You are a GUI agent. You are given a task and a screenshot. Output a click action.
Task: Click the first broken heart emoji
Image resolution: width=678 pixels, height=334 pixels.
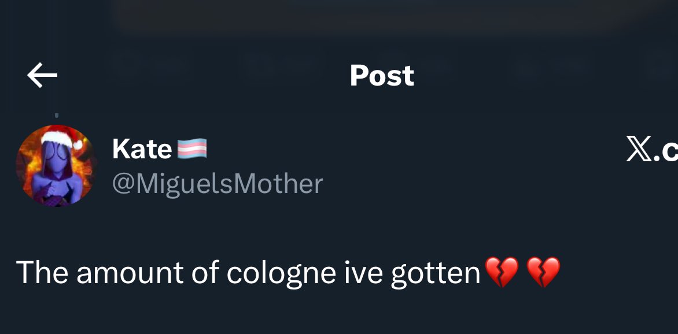point(502,272)
